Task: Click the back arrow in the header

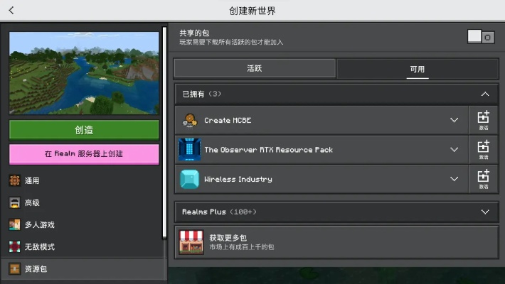Action: pos(11,11)
